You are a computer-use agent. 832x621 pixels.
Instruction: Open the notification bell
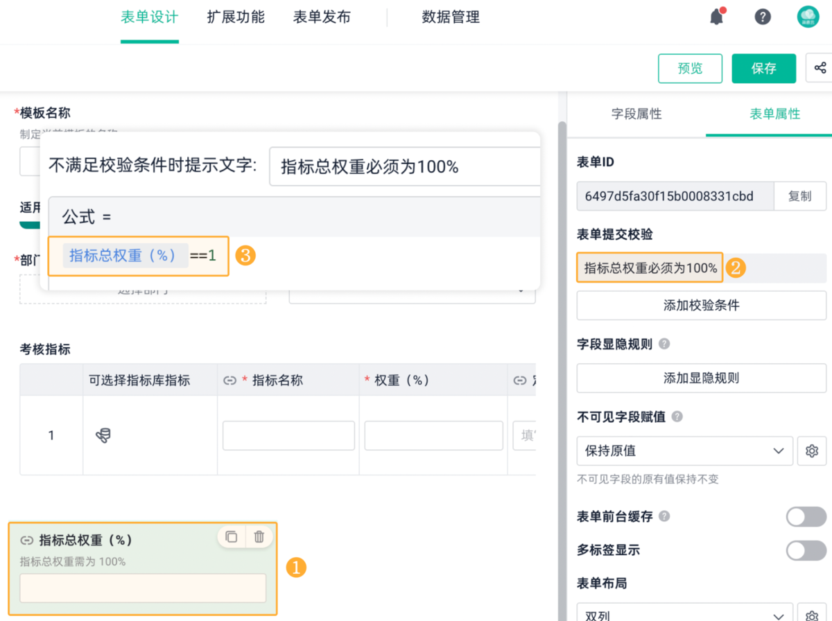(717, 17)
